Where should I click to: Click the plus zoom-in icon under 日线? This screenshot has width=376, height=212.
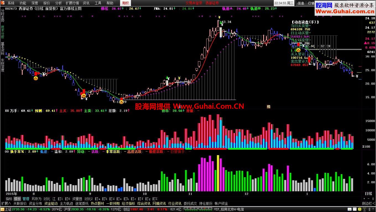pyautogui.click(x=364, y=199)
